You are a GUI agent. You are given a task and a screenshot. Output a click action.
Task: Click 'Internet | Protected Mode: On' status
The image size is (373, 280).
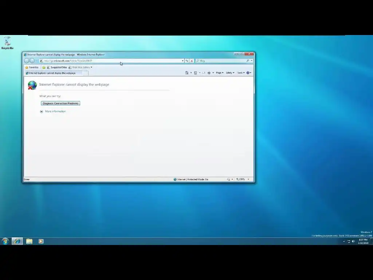(191, 179)
